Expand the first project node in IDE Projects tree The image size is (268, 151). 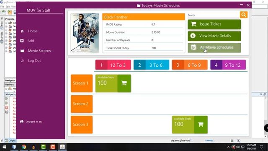coord(6,23)
